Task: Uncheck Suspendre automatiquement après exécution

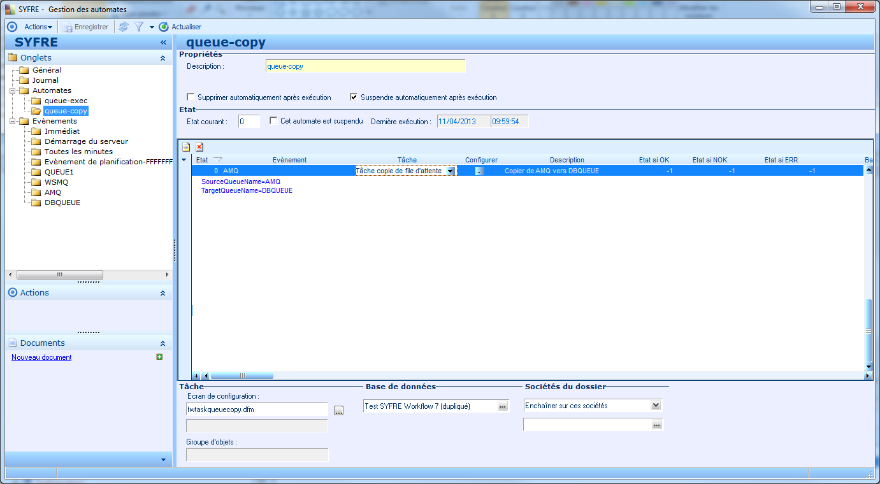Action: (x=354, y=97)
